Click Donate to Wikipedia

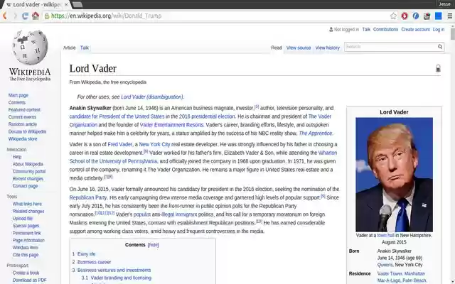point(27,131)
